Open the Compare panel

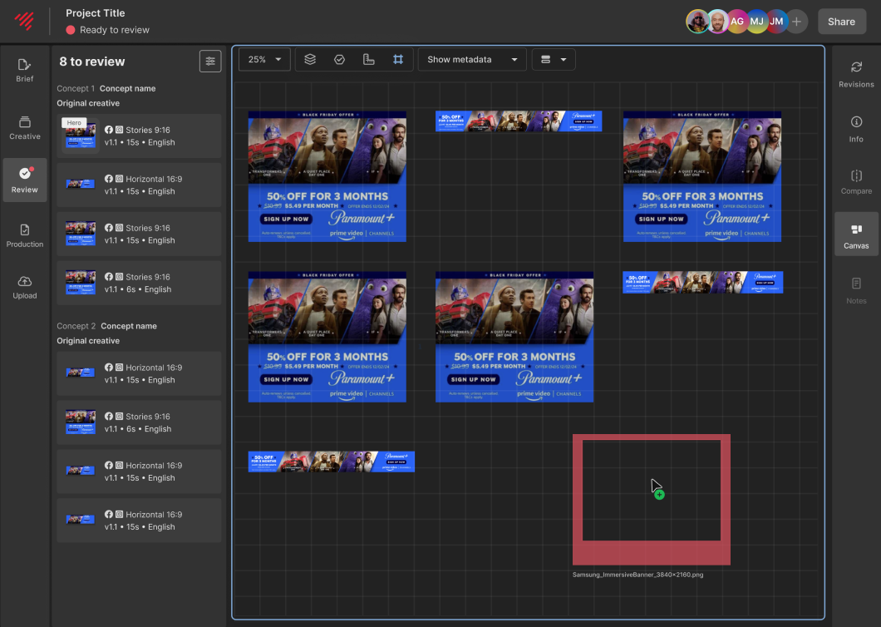[856, 182]
